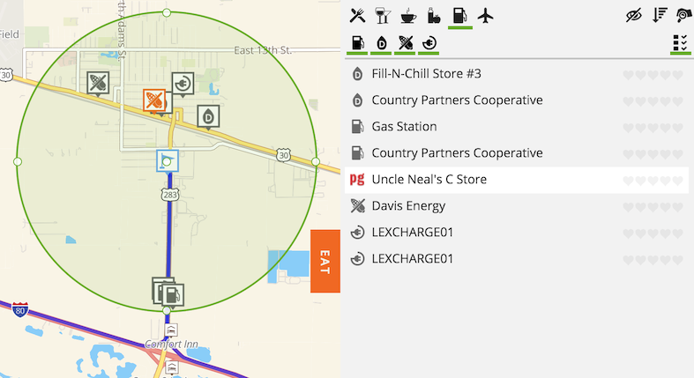Toggle the EV charging plug filter
Screen dimensions: 694x378
429,42
